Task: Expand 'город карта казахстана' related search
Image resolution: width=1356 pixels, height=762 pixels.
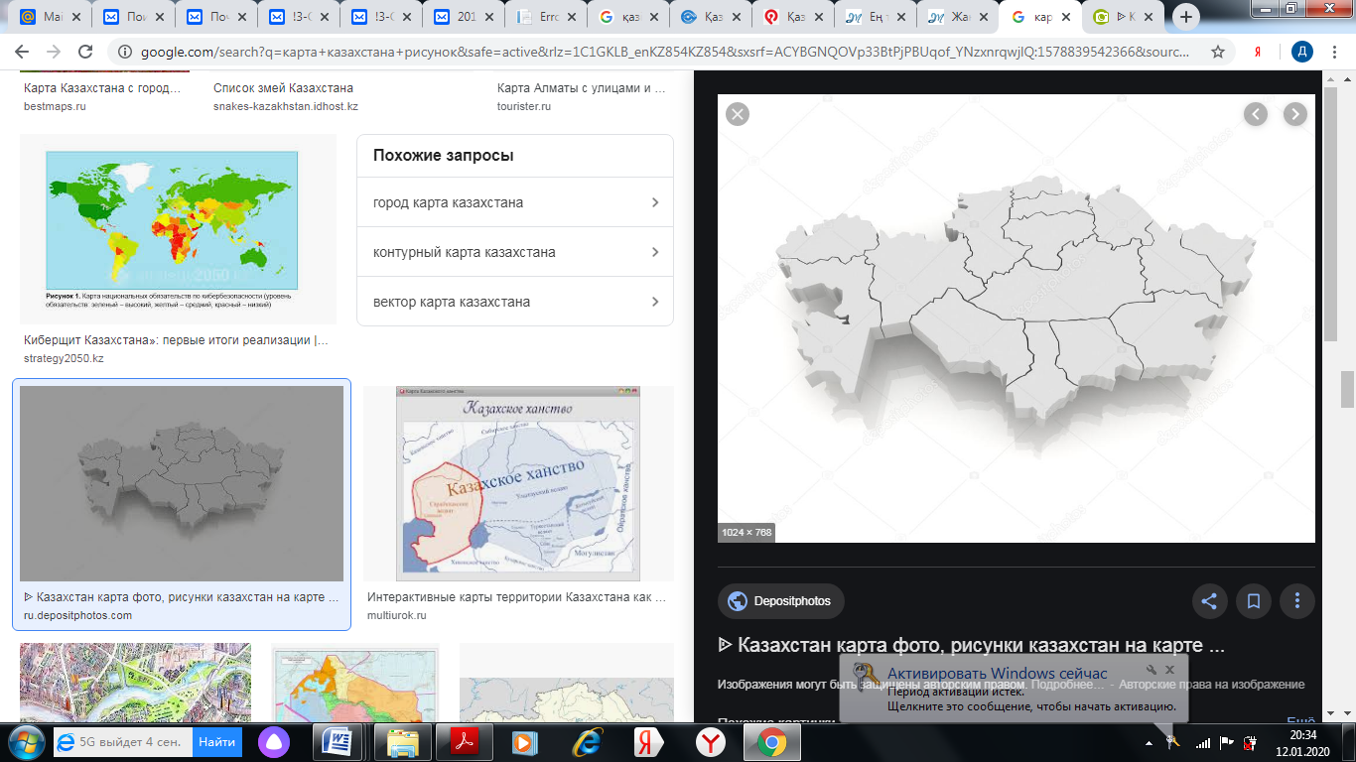Action: tap(514, 202)
